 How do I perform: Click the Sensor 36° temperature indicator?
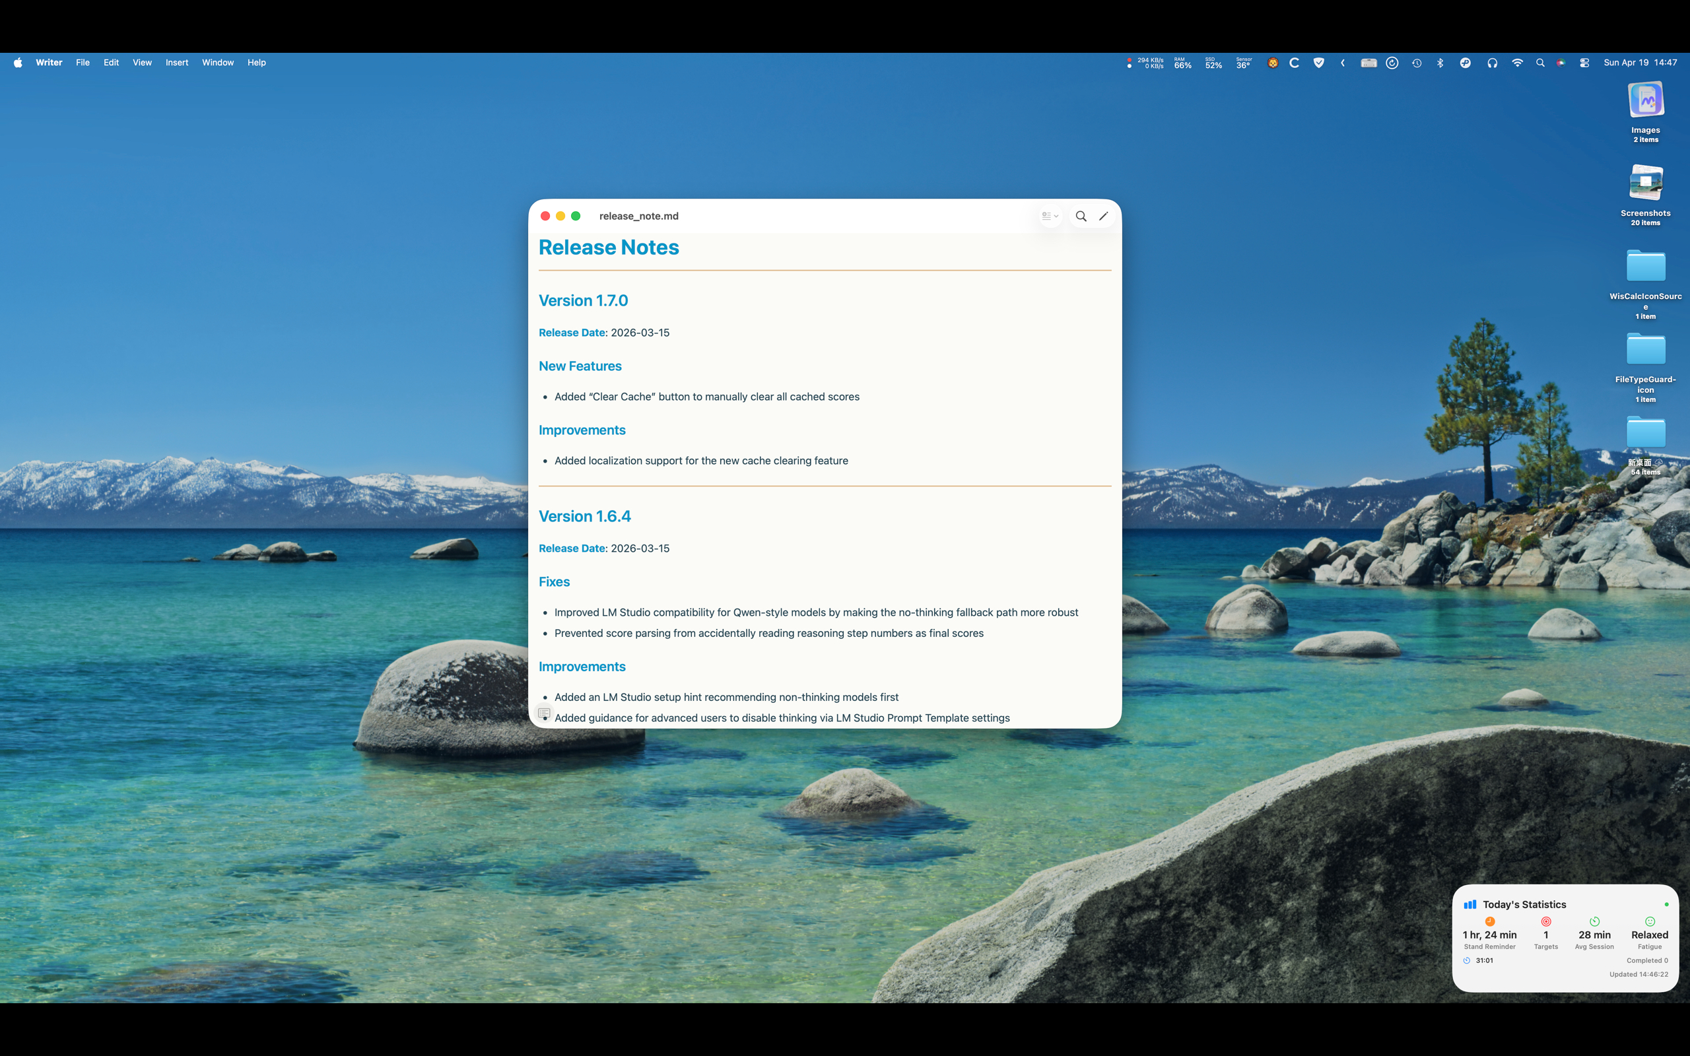[x=1244, y=63]
